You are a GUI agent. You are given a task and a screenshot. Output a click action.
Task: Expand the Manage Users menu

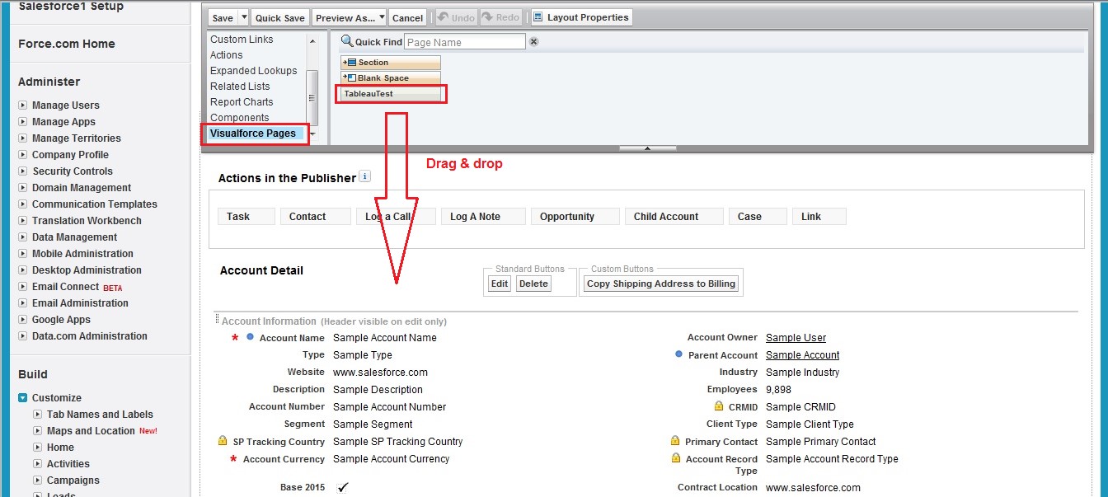23,105
